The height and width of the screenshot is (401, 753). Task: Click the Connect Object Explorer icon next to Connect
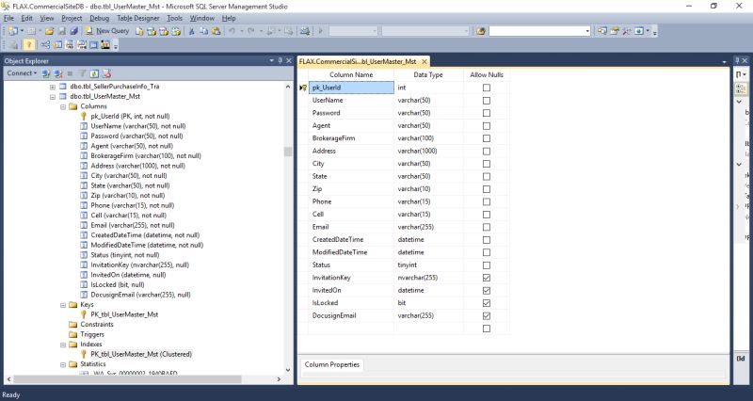(45, 73)
